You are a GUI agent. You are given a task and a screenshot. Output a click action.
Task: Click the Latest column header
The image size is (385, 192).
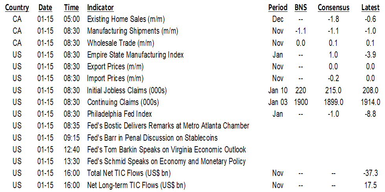pyautogui.click(x=370, y=7)
